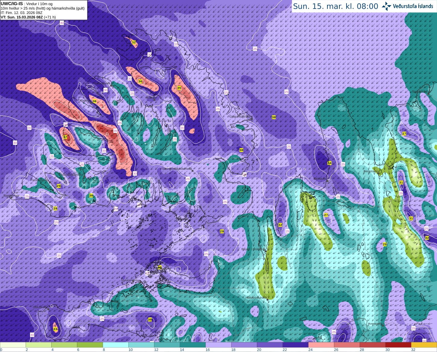Click the 'IT: Fim. 12. 03. 2026 09Z' line

tap(22, 13)
